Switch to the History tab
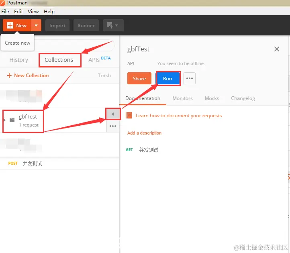The height and width of the screenshot is (253, 290). (x=19, y=60)
